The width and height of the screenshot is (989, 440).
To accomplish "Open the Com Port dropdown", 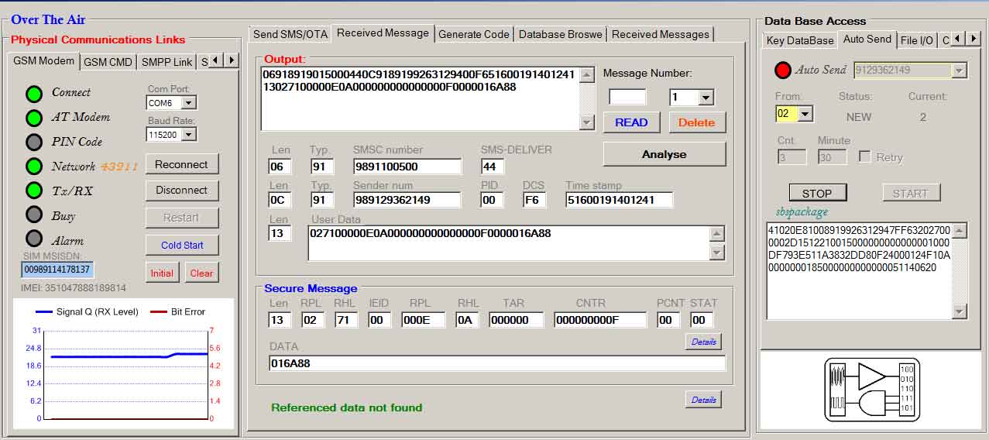I will pyautogui.click(x=189, y=103).
